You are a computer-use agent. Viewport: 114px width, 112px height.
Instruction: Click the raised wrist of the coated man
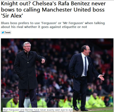pyautogui.click(x=43, y=61)
